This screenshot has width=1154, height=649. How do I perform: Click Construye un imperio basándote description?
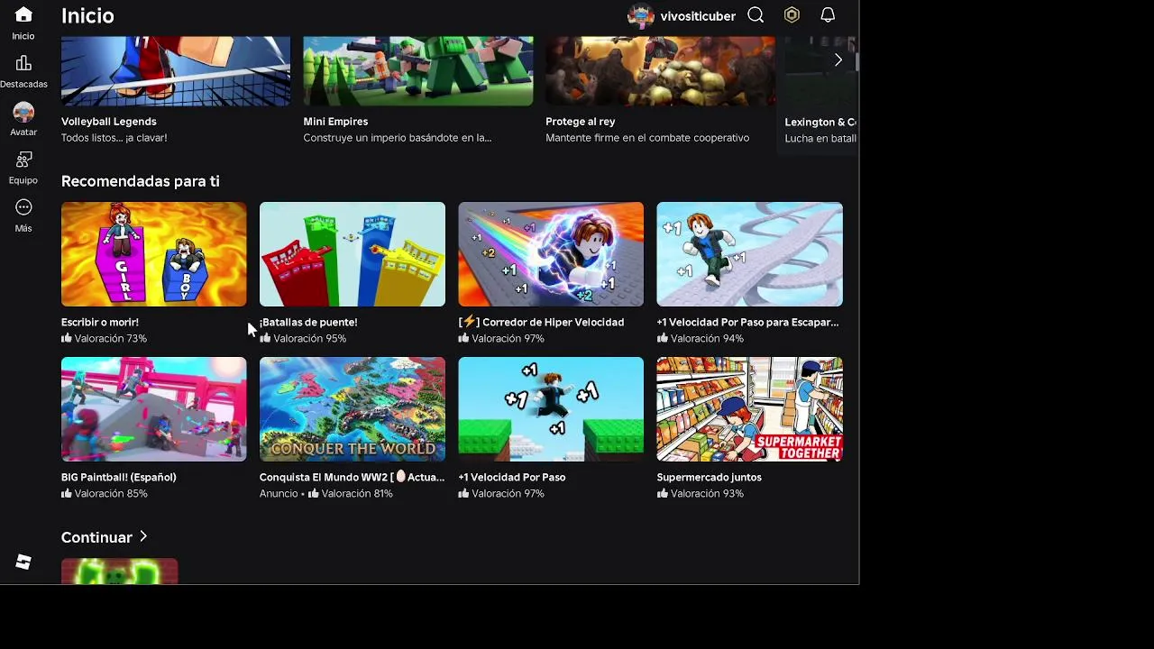coord(398,138)
